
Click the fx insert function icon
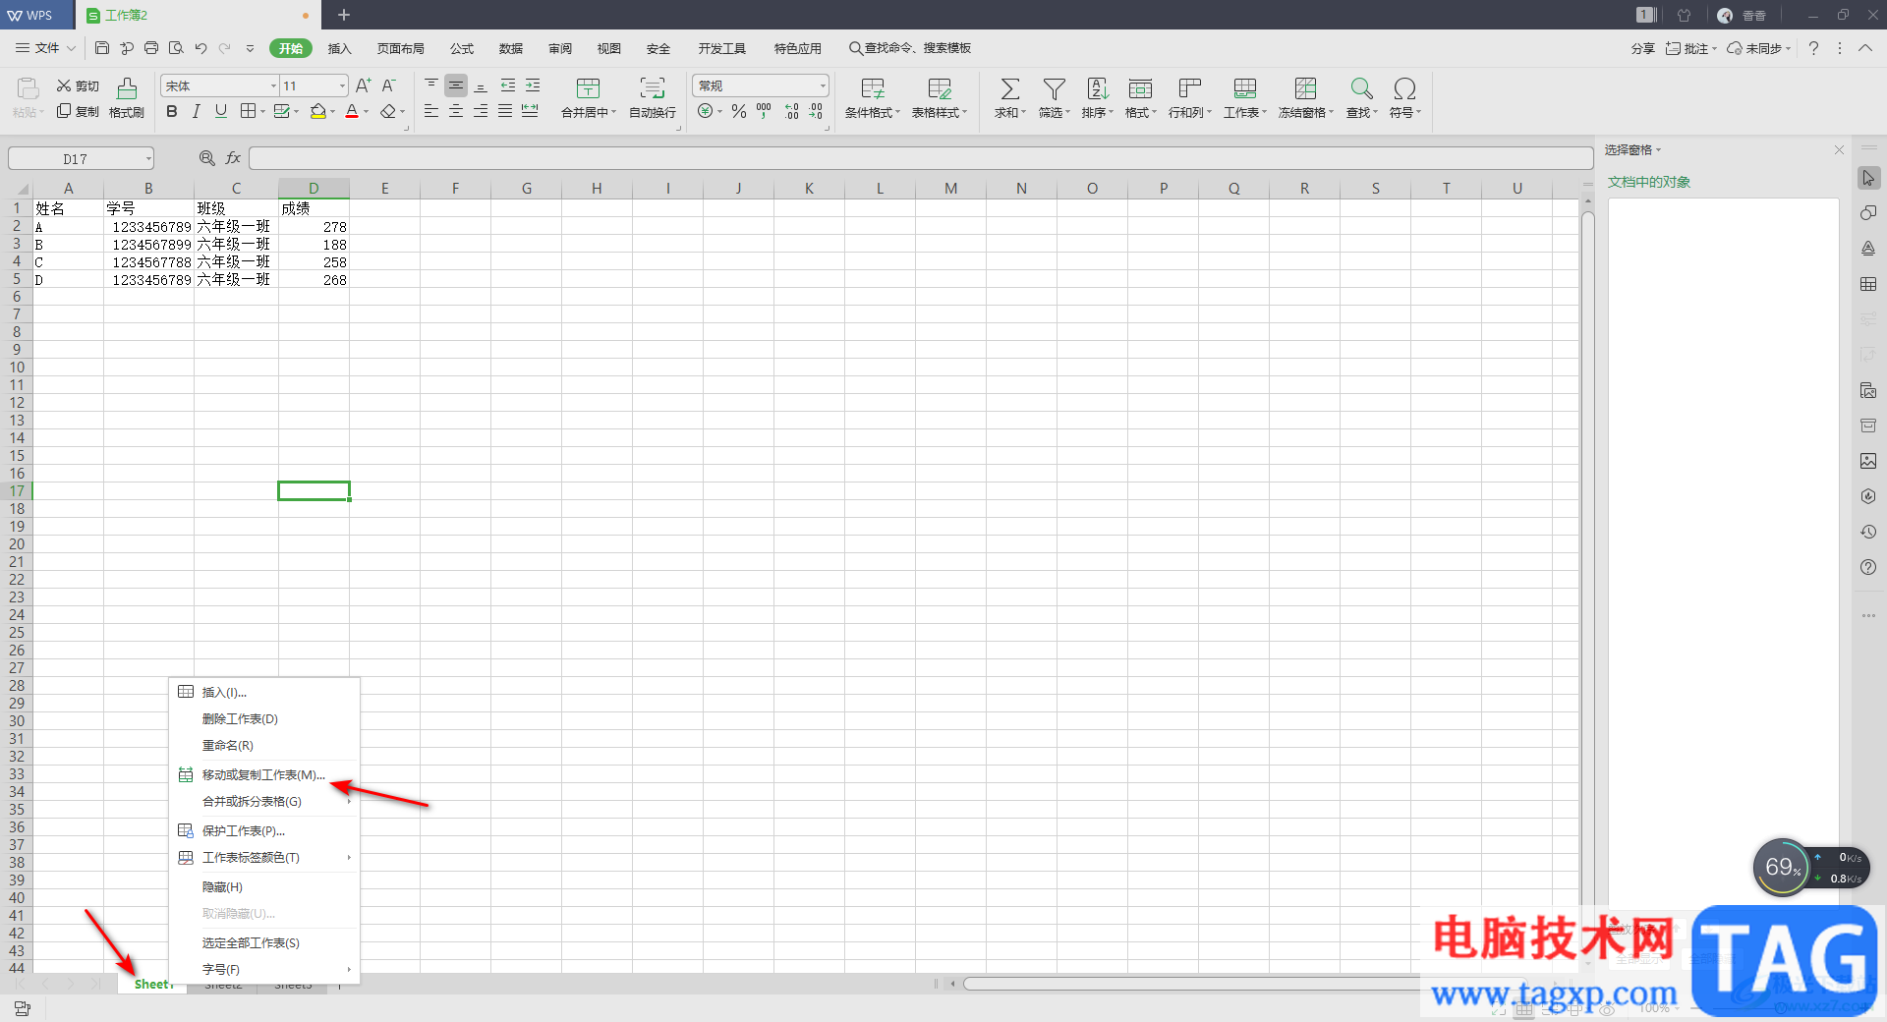(233, 158)
